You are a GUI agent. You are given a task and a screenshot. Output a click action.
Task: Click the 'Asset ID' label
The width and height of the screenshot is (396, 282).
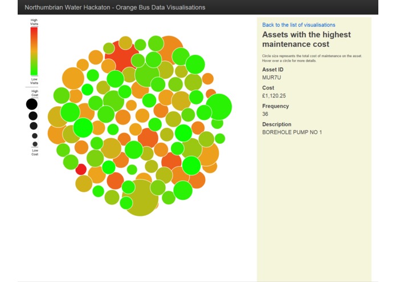[x=273, y=70]
